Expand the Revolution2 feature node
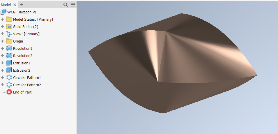278x134 pixels. (x=3, y=56)
